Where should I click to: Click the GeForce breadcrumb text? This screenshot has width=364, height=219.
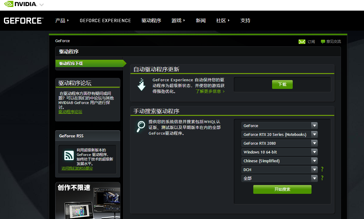point(62,41)
